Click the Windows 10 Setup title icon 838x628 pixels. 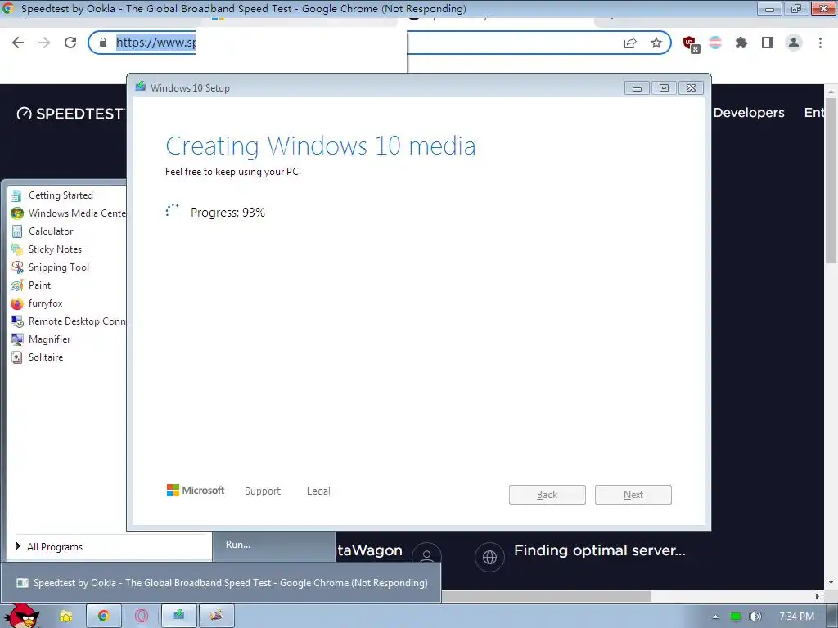coord(141,87)
